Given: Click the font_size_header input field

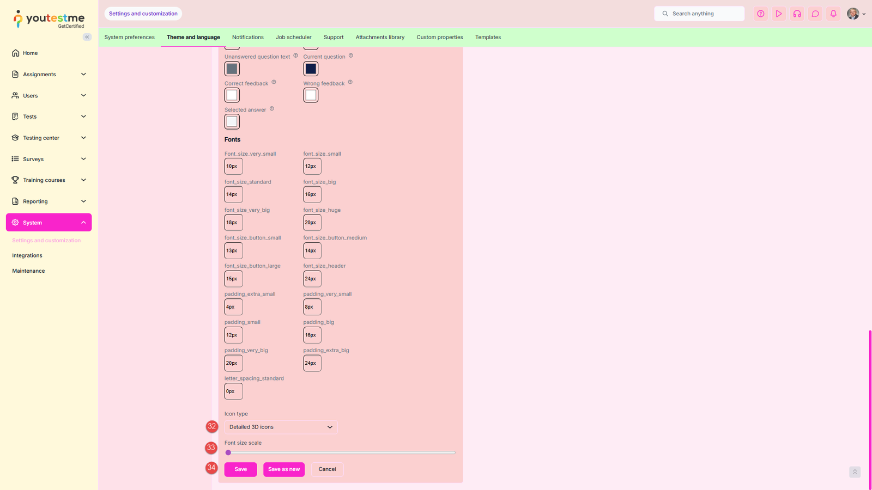Looking at the screenshot, I should coord(312,279).
